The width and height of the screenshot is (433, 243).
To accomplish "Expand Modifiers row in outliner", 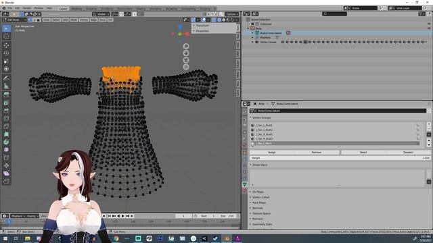I will pos(252,38).
